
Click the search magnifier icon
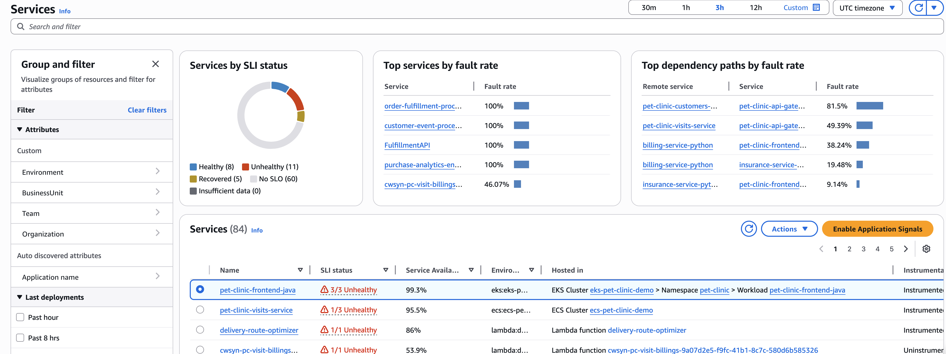click(x=21, y=26)
